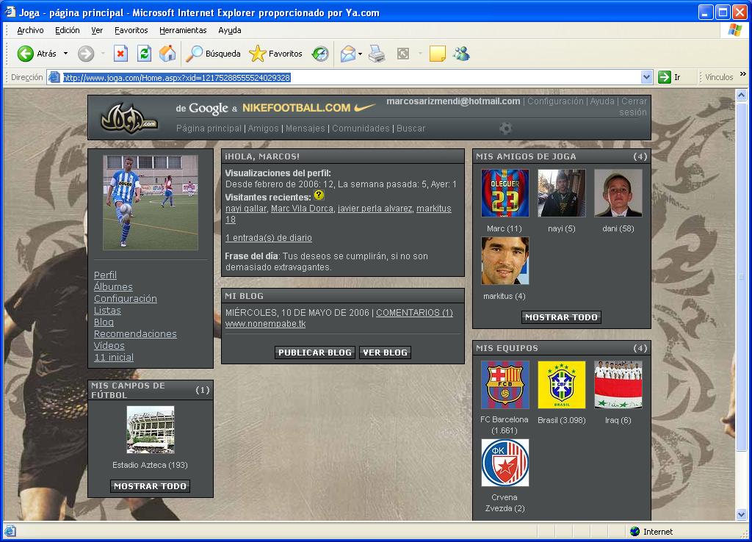
Task: Refresh the page with green arrows icon
Action: tap(144, 54)
